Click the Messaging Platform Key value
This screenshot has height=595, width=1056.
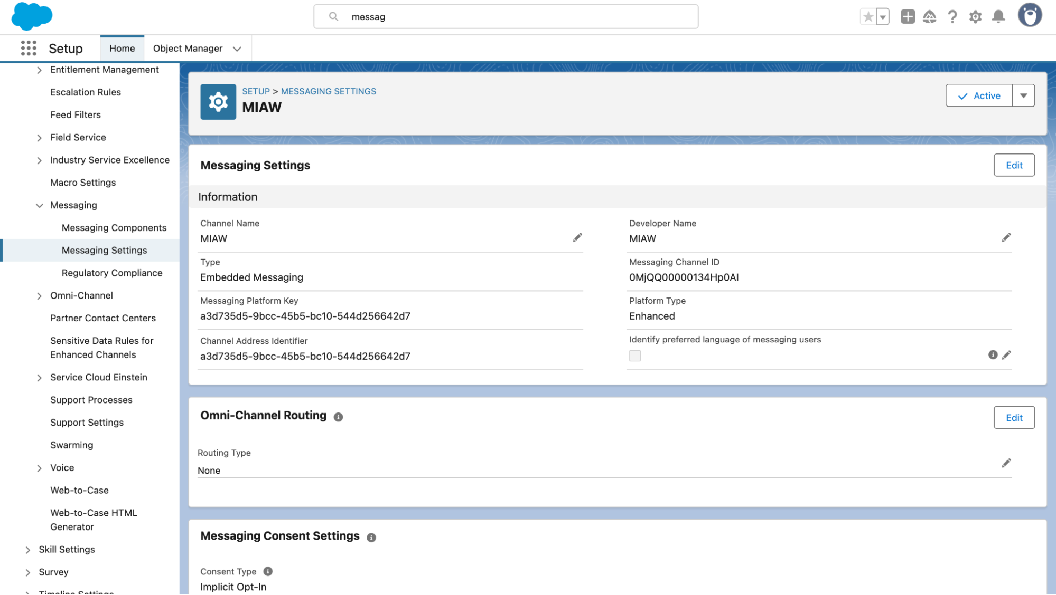(x=305, y=316)
